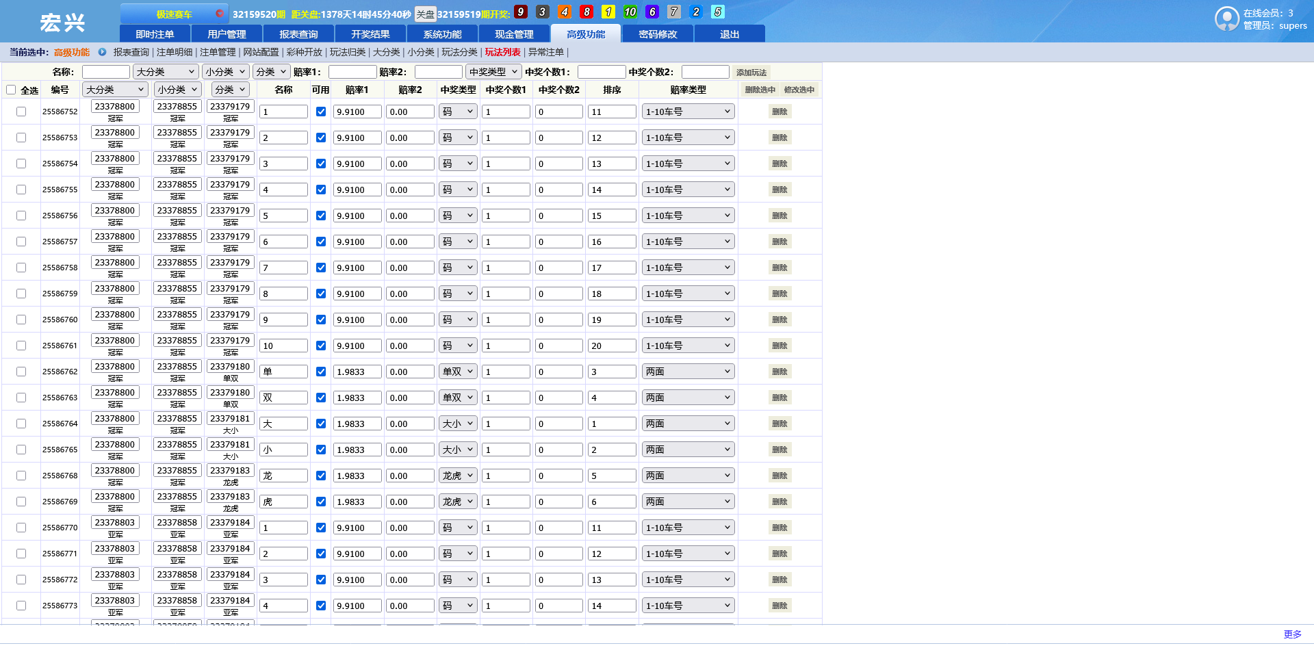Viewport: 1314px width, 648px height.
Task: Click the green number 10 draw ball
Action: click(630, 12)
